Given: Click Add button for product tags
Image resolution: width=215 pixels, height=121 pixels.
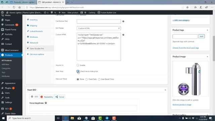Looking at the screenshot, I should [202, 36].
